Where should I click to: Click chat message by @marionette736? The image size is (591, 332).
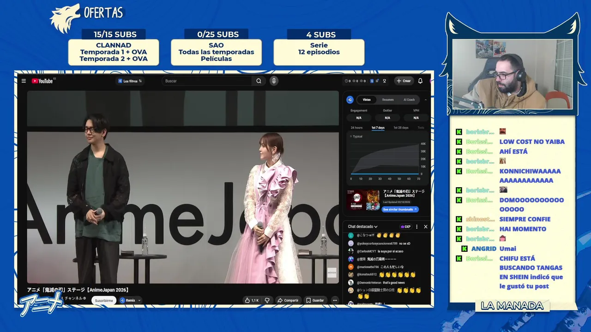point(376,267)
